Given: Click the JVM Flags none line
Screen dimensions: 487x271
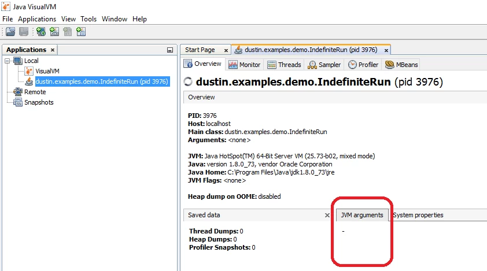Looking at the screenshot, I should 217,180.
